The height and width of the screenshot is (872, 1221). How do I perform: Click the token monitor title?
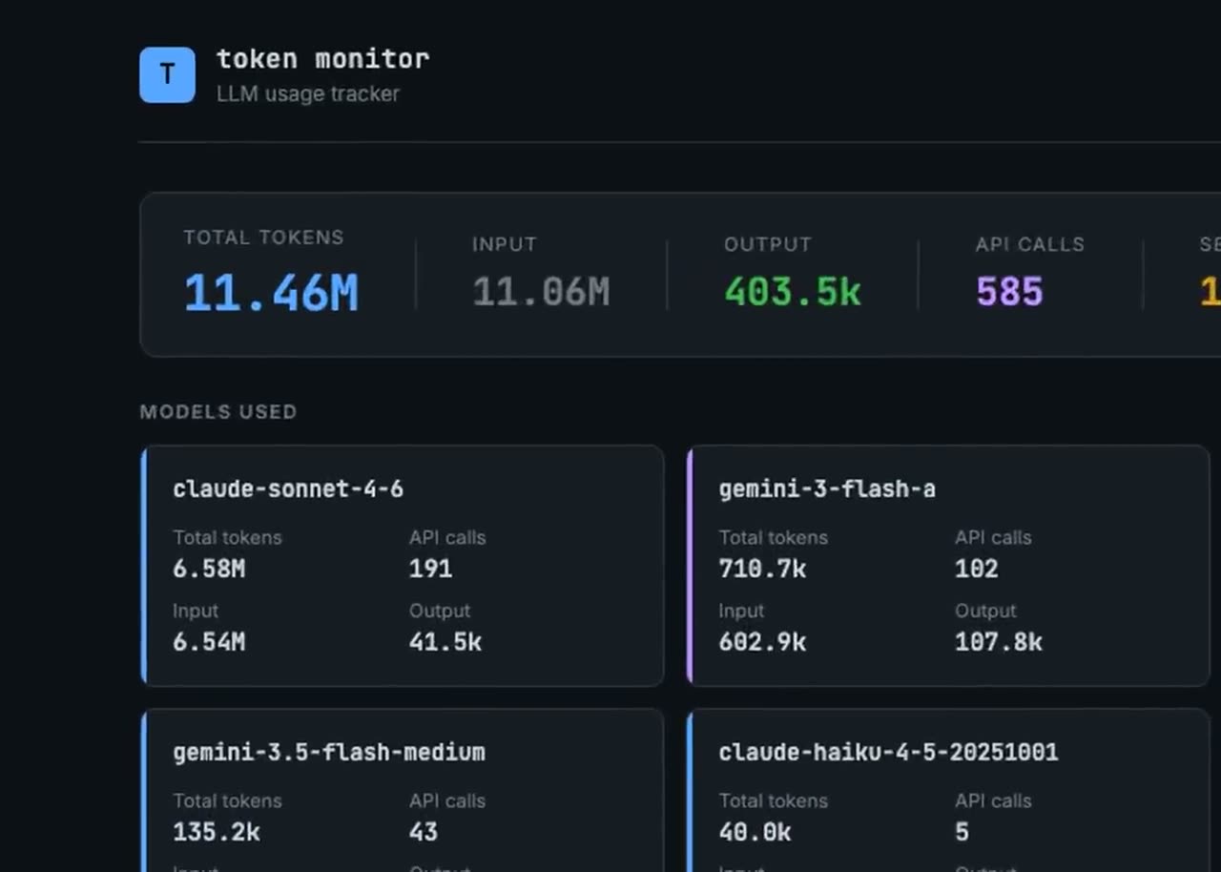coord(322,59)
